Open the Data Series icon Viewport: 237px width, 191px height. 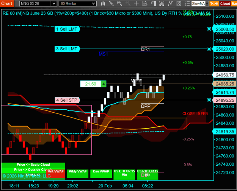[x=162, y=3]
